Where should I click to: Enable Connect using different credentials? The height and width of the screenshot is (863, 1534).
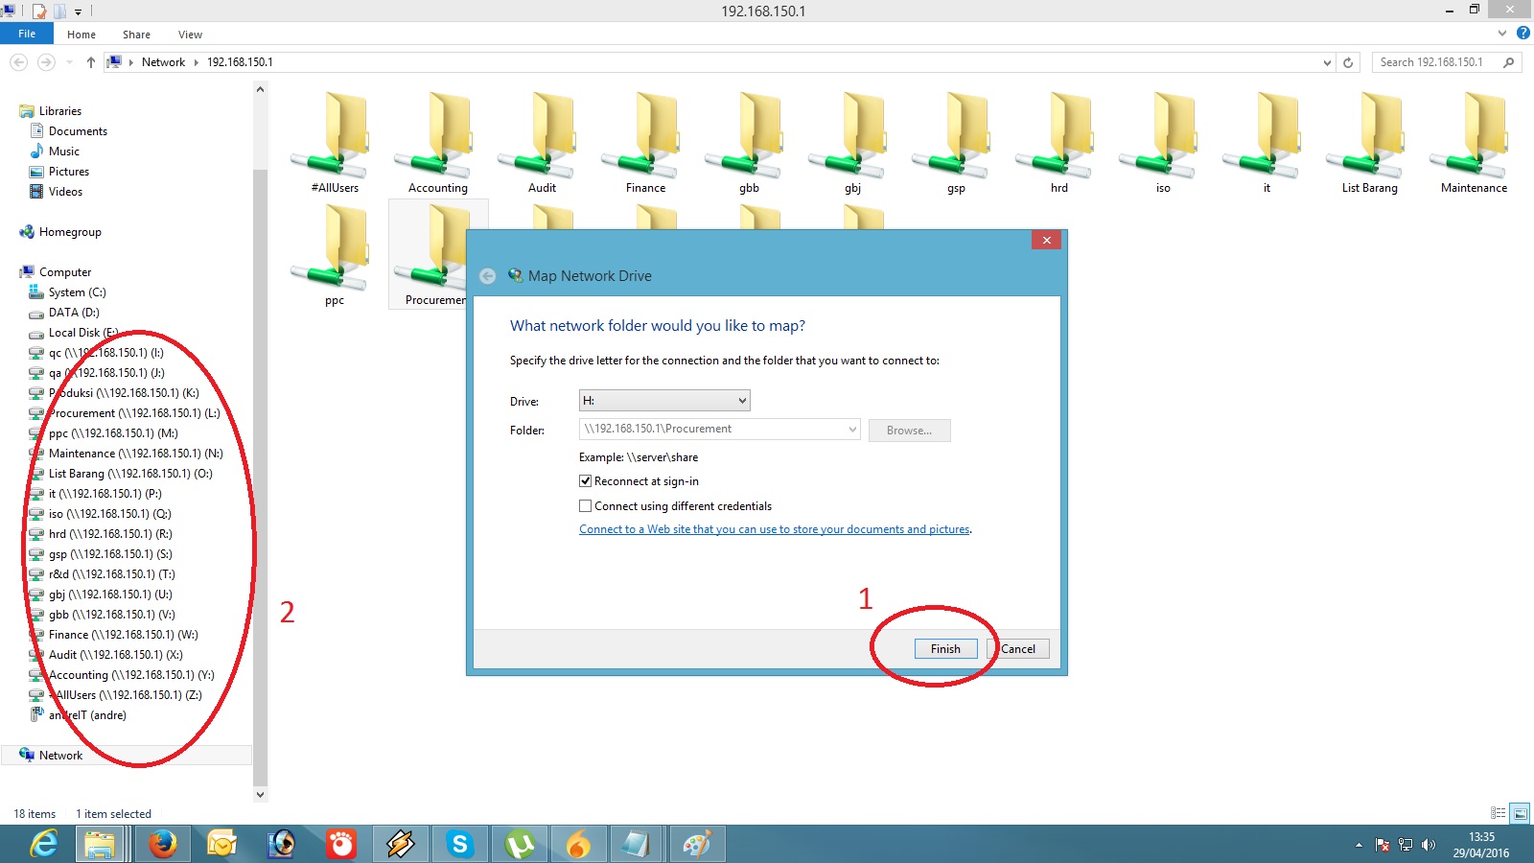585,505
